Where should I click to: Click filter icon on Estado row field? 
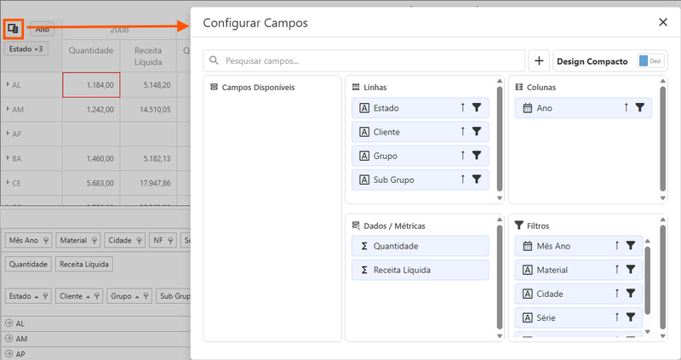tap(477, 108)
